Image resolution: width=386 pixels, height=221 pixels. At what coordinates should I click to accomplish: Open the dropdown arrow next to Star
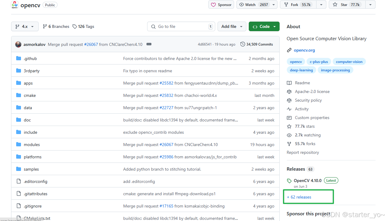370,4
